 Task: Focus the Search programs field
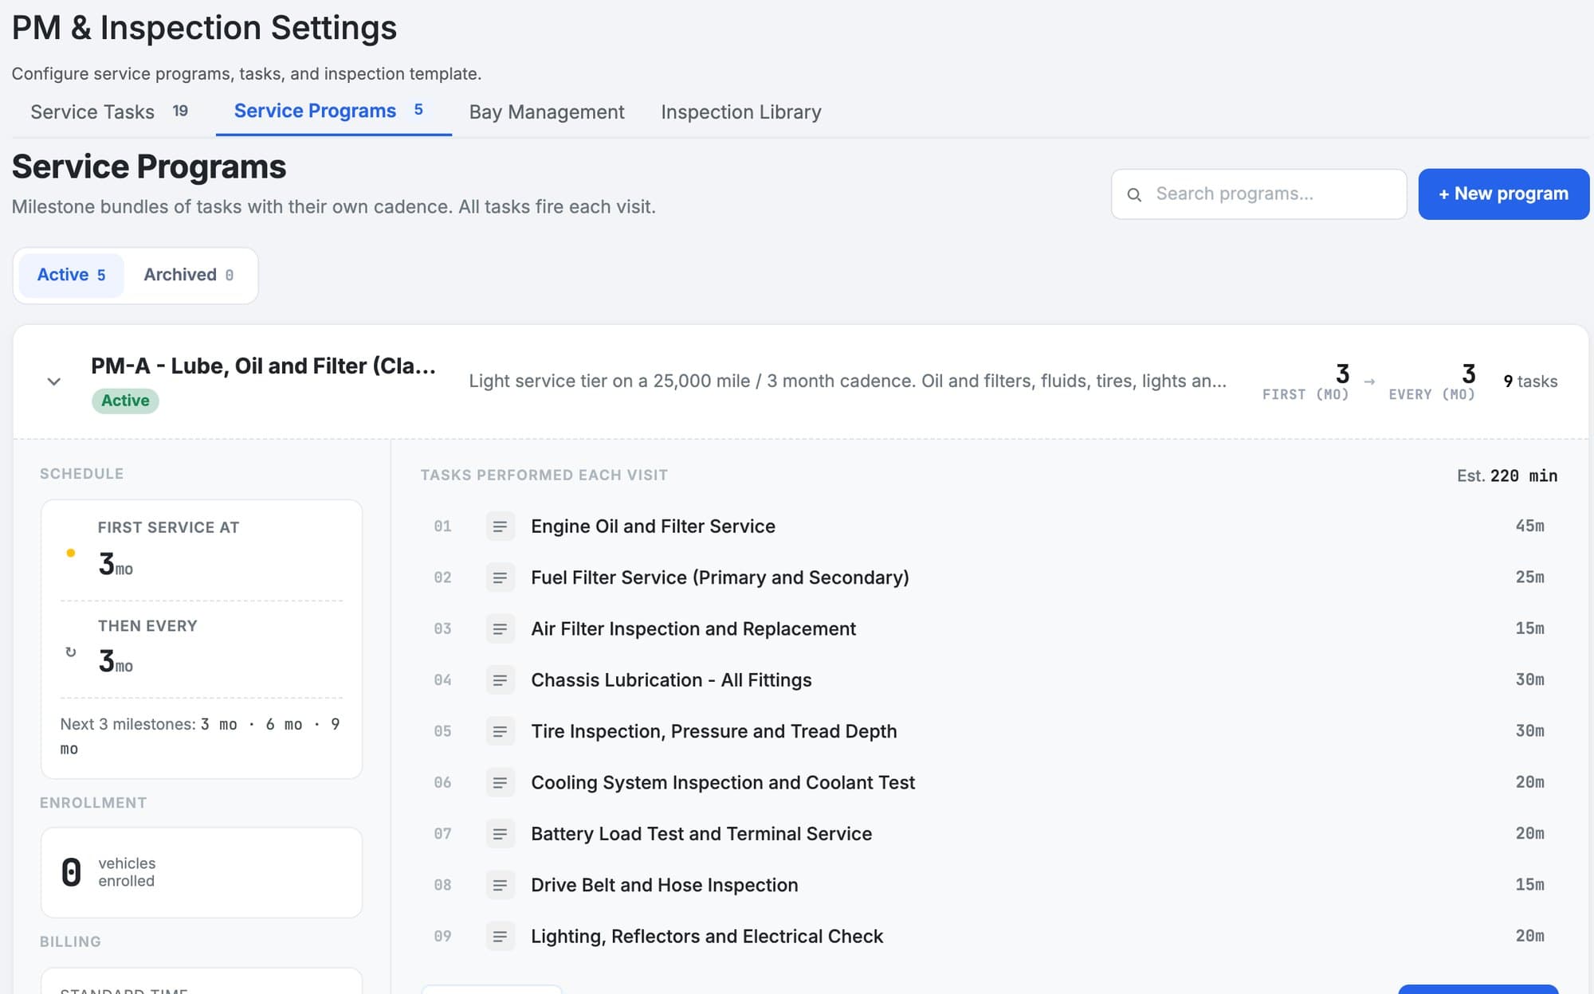1258,194
